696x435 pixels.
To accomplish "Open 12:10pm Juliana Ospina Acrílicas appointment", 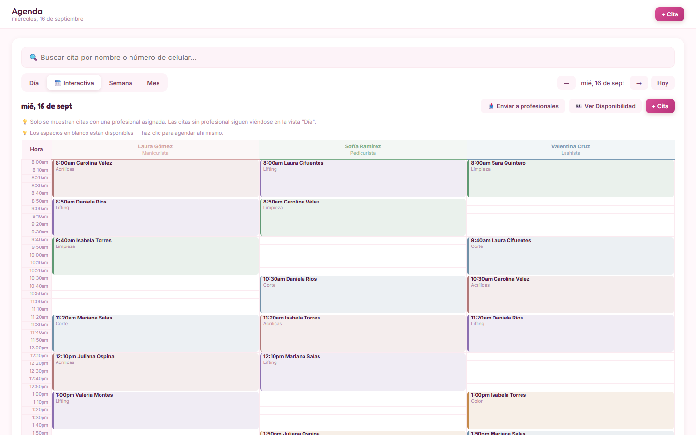I will [155, 372].
